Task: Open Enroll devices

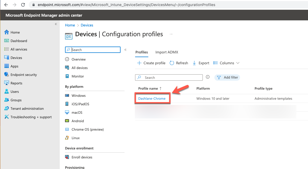Action: click(x=82, y=157)
